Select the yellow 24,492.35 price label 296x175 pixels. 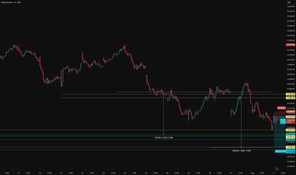coord(291,137)
